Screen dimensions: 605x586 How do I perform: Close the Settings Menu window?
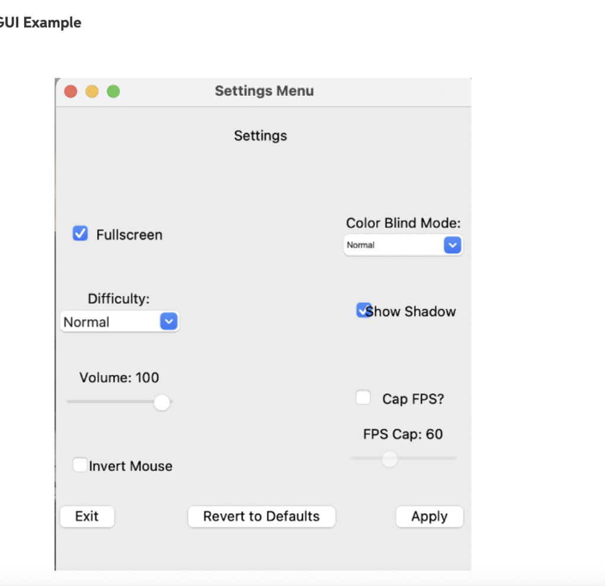[71, 92]
